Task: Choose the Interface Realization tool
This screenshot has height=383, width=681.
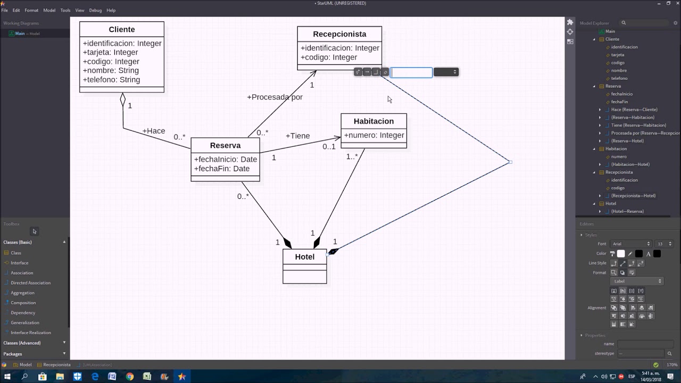Action: coord(31,332)
